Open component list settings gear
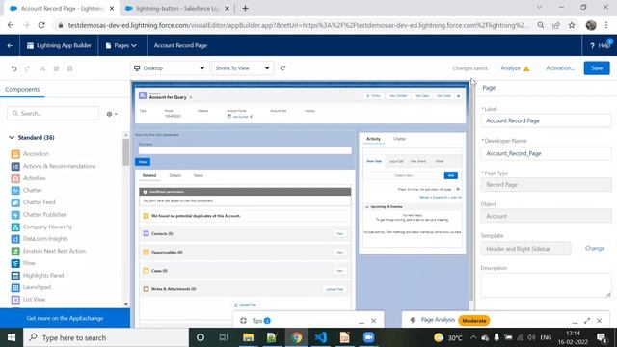 (x=112, y=114)
